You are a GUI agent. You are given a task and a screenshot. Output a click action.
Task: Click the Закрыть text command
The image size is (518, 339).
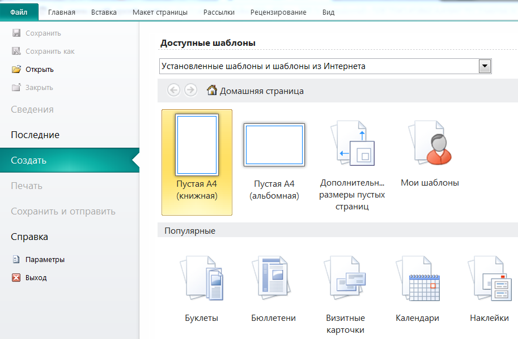(39, 87)
